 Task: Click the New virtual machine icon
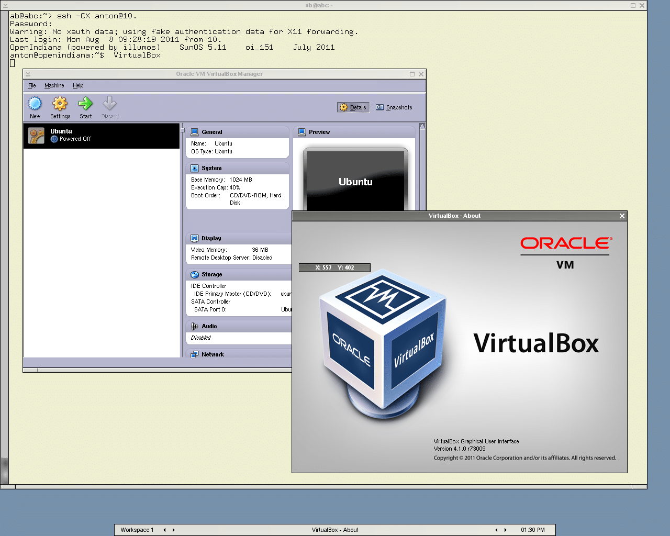(x=35, y=104)
